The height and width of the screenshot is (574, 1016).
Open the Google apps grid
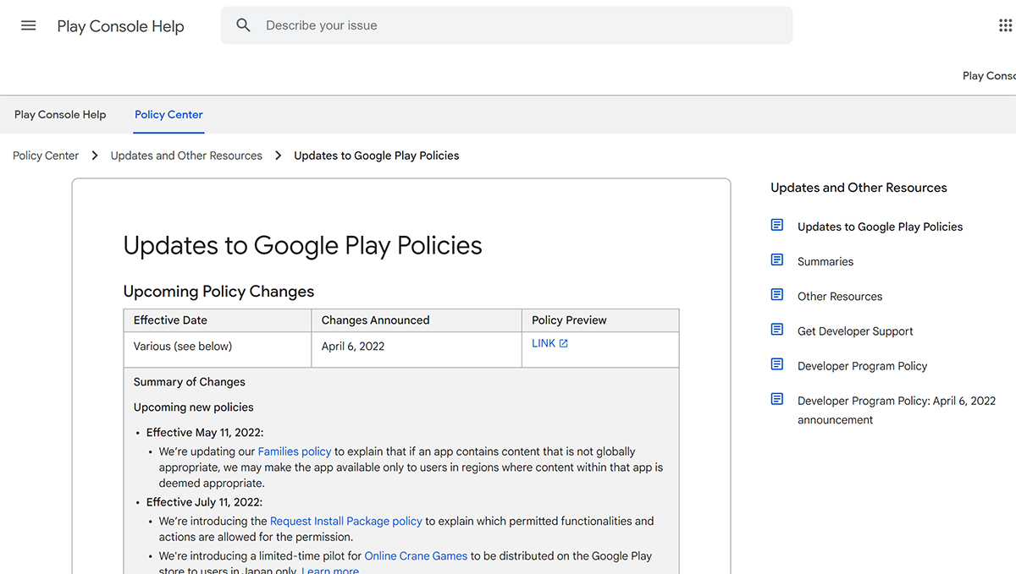pyautogui.click(x=1006, y=25)
